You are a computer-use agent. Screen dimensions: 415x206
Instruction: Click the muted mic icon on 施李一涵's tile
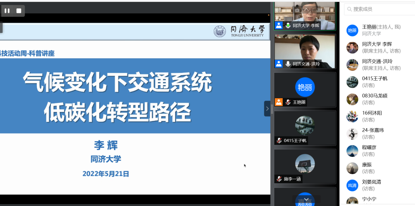coord(279,179)
